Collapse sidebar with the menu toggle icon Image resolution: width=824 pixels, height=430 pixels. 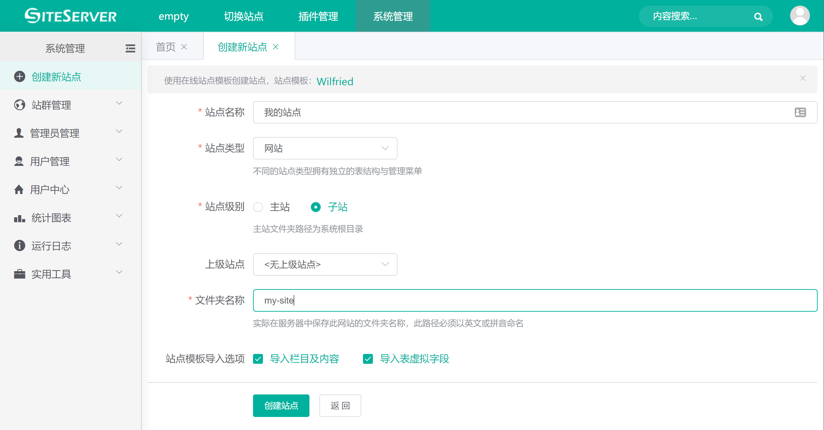point(130,48)
